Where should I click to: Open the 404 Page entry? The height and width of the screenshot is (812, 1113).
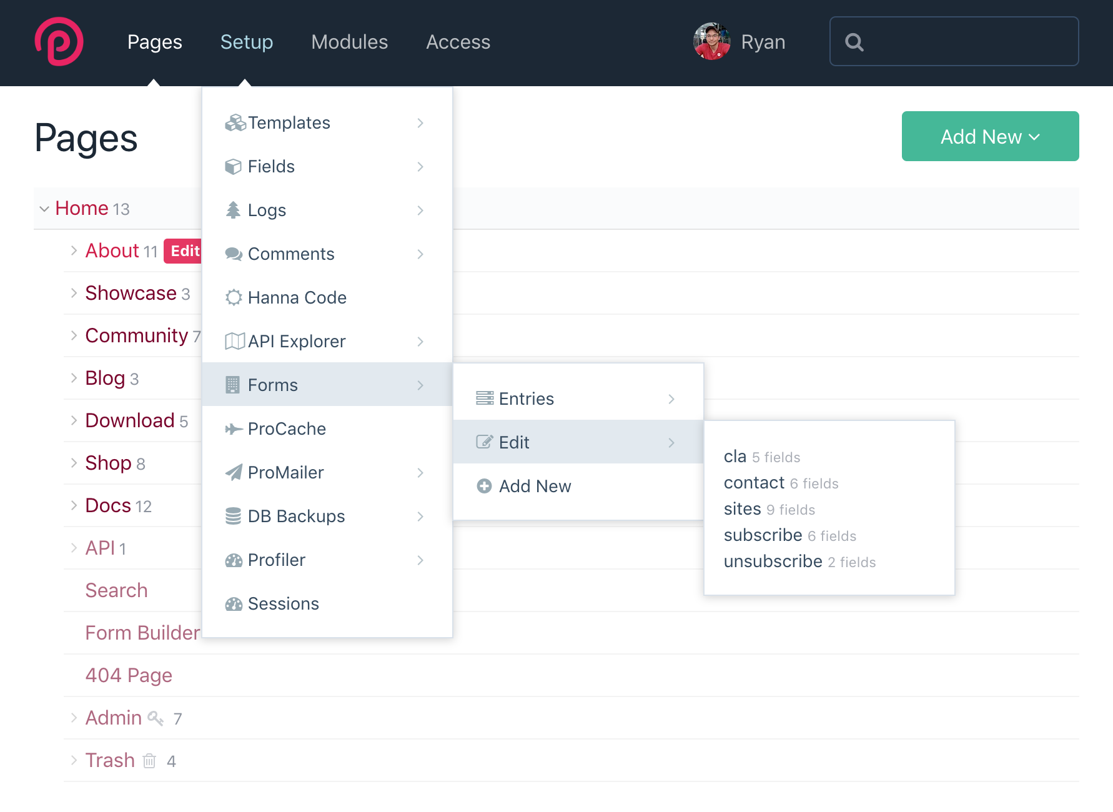point(129,675)
